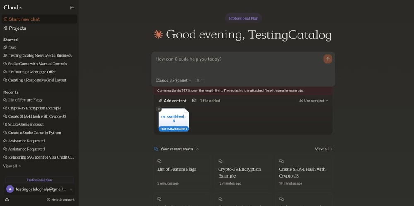
Task: Click the Anthropic logo at sidebar bottom
Action: 7,200
